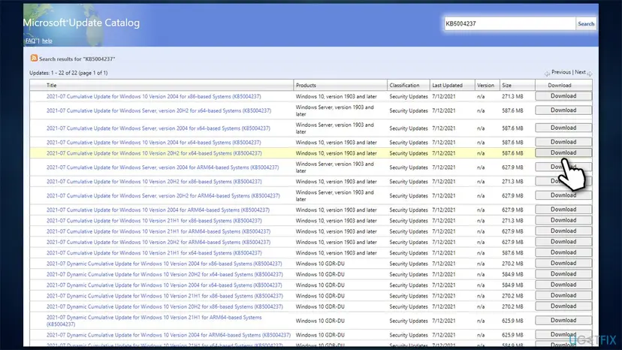Sort by the Title column header
622x350 pixels.
[x=52, y=86]
